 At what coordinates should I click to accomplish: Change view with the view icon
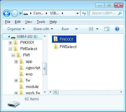(91, 29)
